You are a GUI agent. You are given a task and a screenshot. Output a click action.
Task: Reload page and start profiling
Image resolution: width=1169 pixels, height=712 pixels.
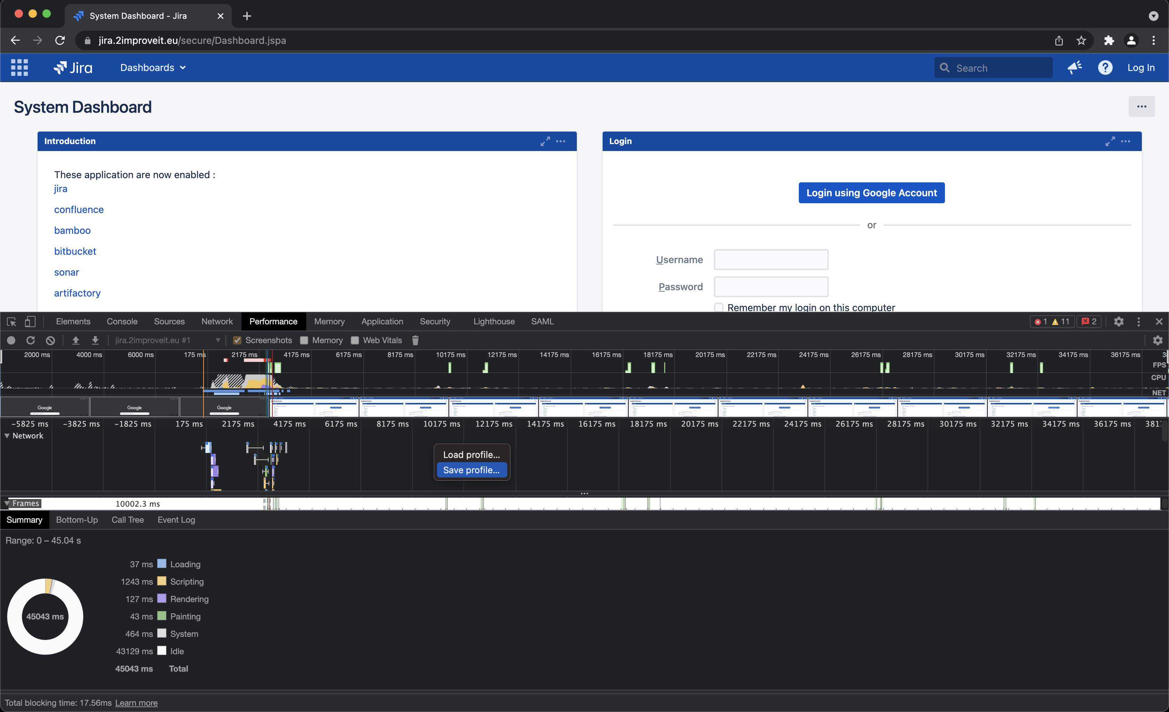tap(31, 341)
